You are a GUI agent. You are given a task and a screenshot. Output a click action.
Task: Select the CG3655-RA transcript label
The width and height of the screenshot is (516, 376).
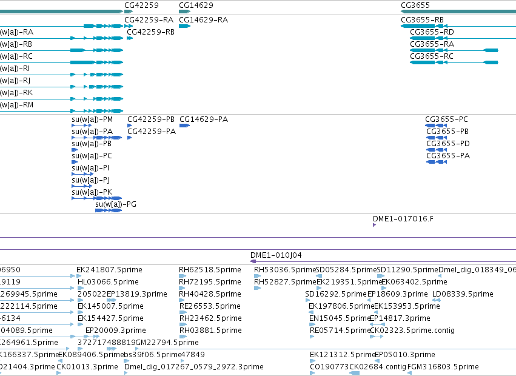[x=432, y=44]
